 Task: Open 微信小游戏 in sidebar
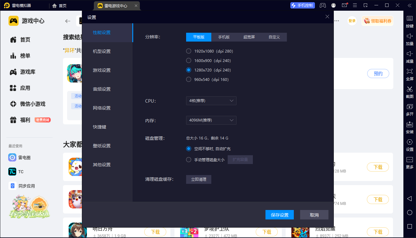(28, 104)
